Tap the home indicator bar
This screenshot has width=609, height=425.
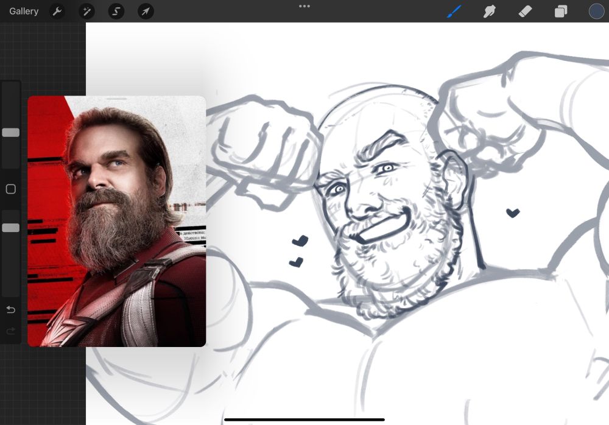304,420
